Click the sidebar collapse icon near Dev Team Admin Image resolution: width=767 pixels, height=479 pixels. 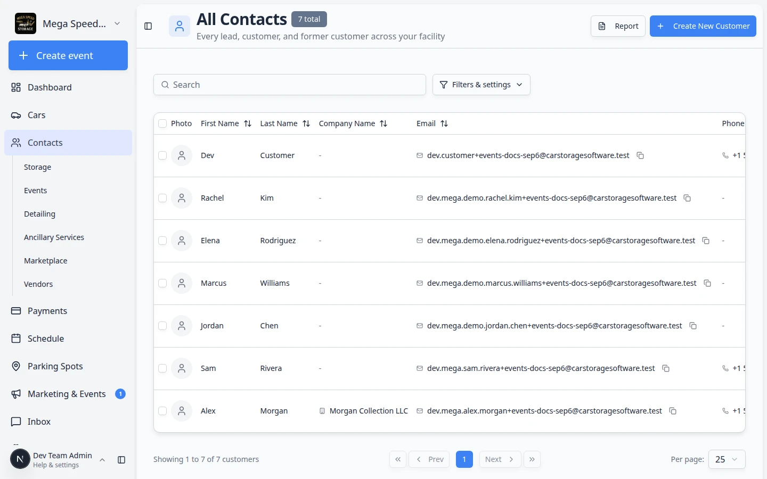coord(121,460)
